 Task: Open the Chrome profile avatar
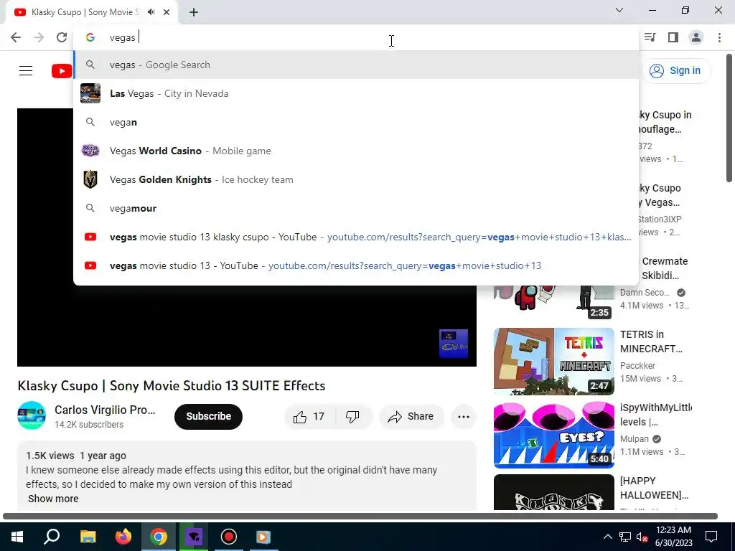[x=696, y=37]
